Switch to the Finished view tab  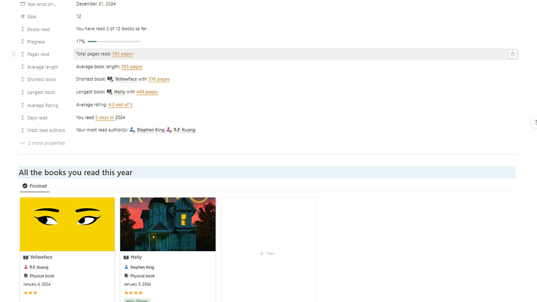click(35, 186)
